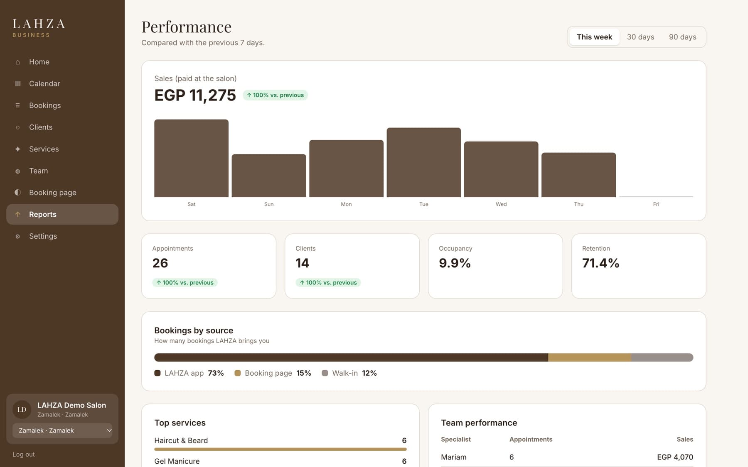Click the Sunday sales bar
Screen dimensions: 748x467
click(269, 176)
